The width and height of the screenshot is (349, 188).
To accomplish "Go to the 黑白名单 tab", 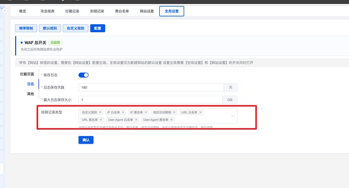I will (x=122, y=11).
